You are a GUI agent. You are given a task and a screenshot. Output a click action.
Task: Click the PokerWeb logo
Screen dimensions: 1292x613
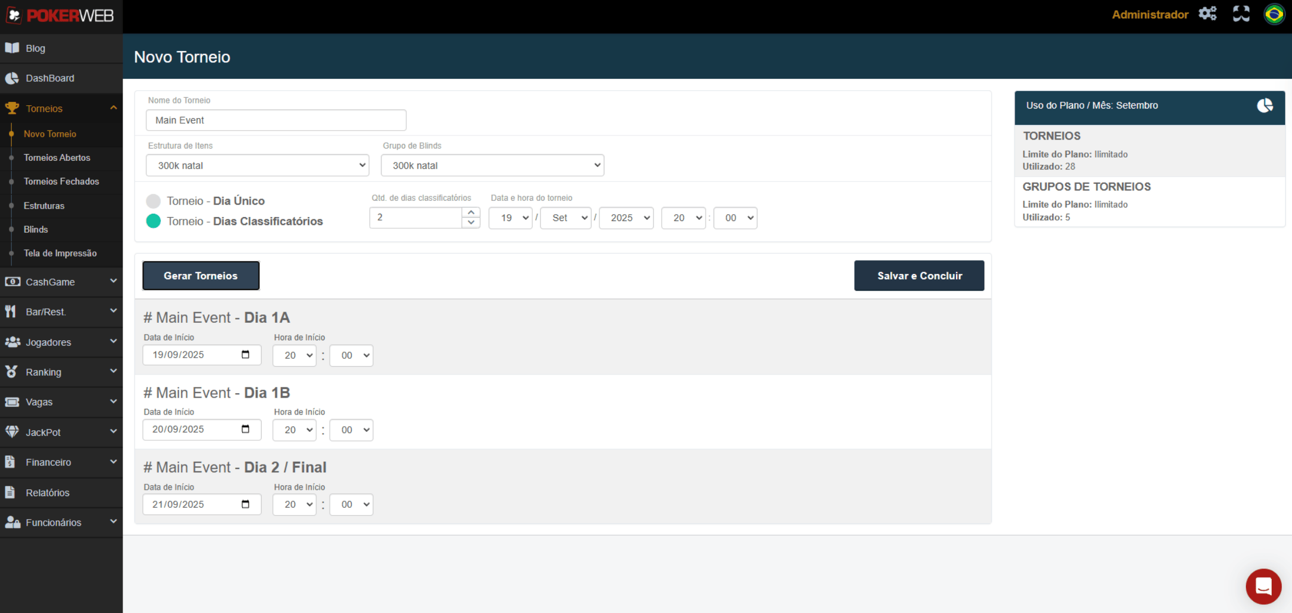61,16
